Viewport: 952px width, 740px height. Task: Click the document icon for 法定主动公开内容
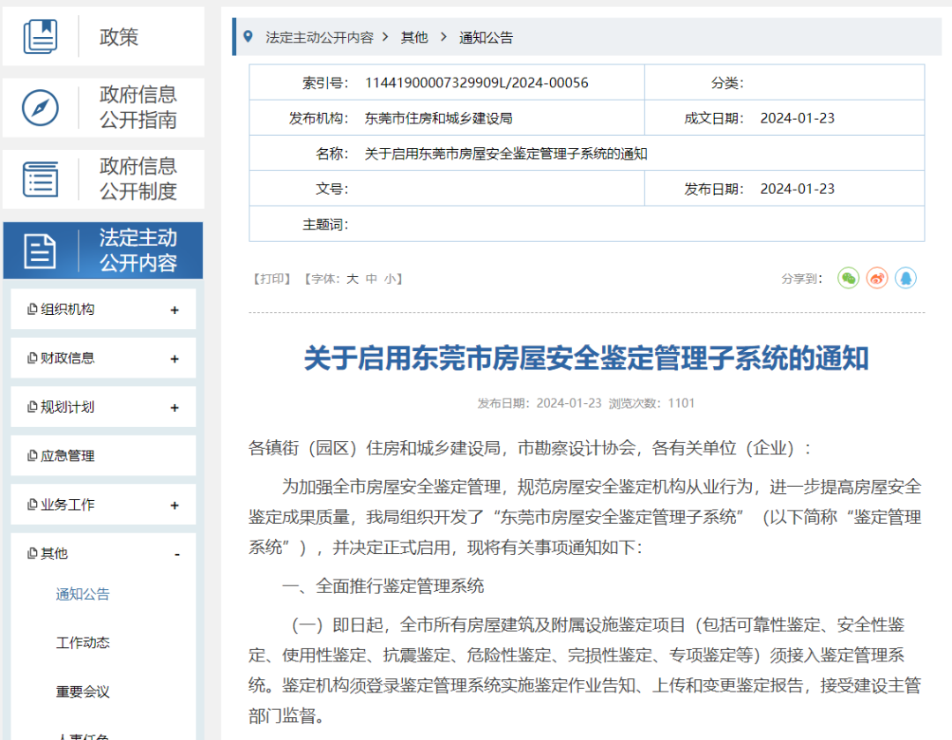41,250
